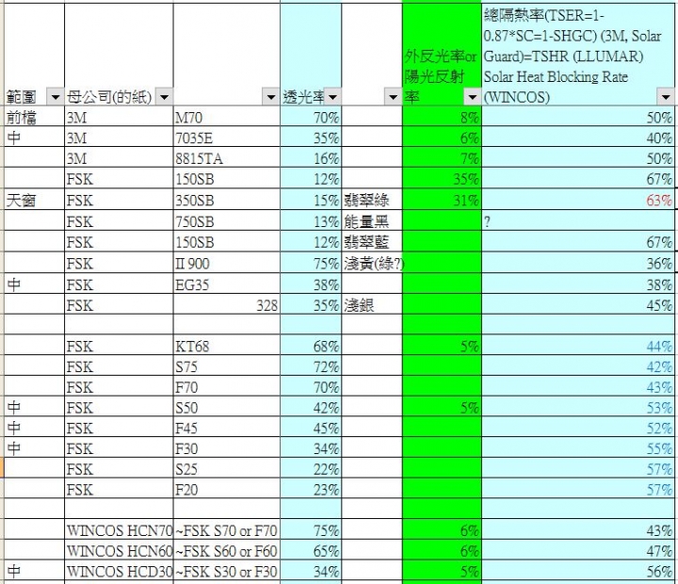Select the 天窗 cell
Viewport: 678px width, 584px height.
tap(34, 200)
